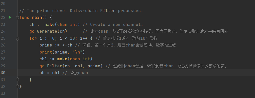255x98 pixels.
Task: Collapse the for loop fold marker
Action: coord(17,38)
